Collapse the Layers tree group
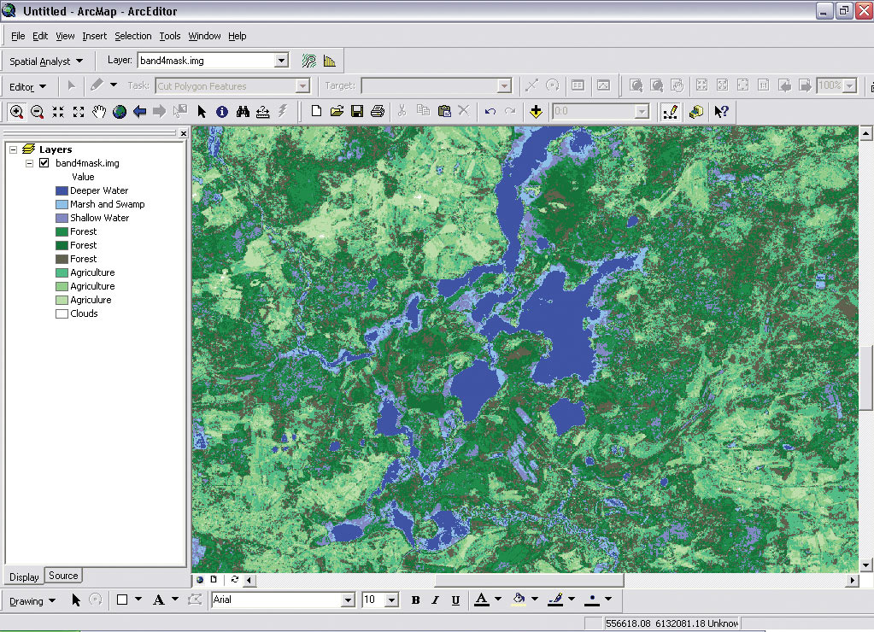874x632 pixels. tap(13, 149)
